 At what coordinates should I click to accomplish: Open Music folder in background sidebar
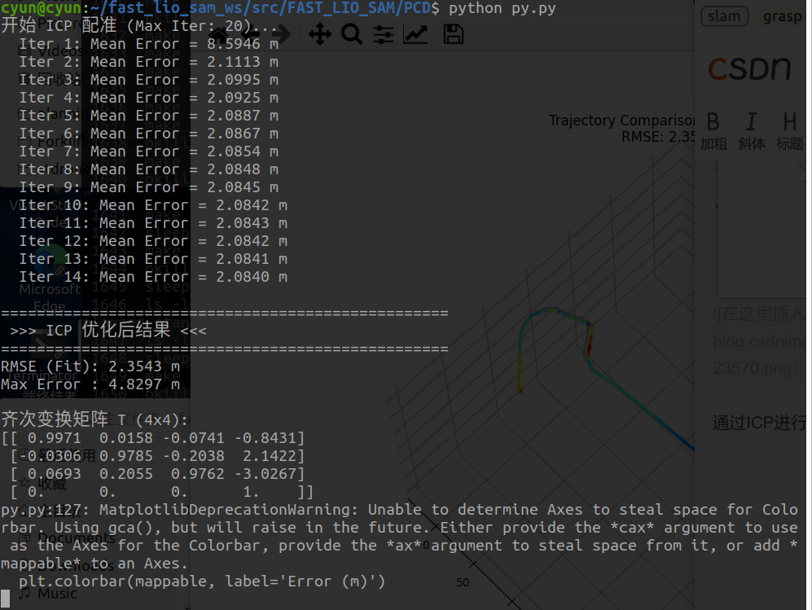(49, 594)
